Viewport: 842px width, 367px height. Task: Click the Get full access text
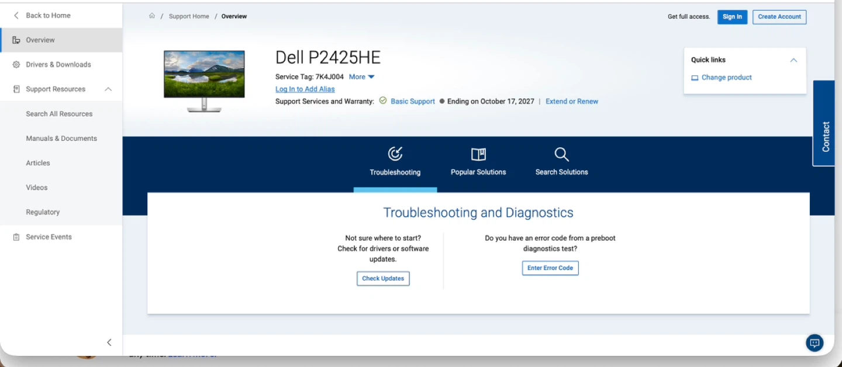pos(689,16)
